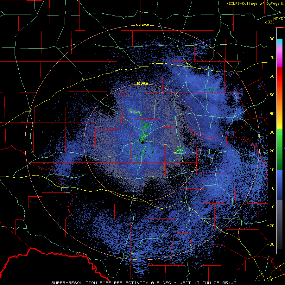Click the [dBZ] unit label
This screenshot has height=285, width=285.
click(x=269, y=22)
